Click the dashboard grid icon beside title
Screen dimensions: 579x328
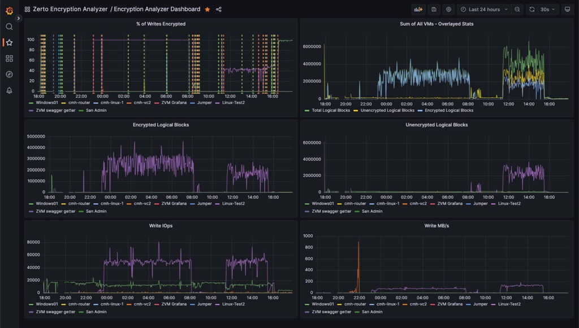tap(27, 9)
